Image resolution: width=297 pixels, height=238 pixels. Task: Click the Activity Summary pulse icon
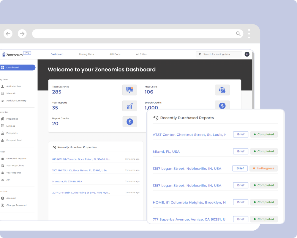(2, 101)
